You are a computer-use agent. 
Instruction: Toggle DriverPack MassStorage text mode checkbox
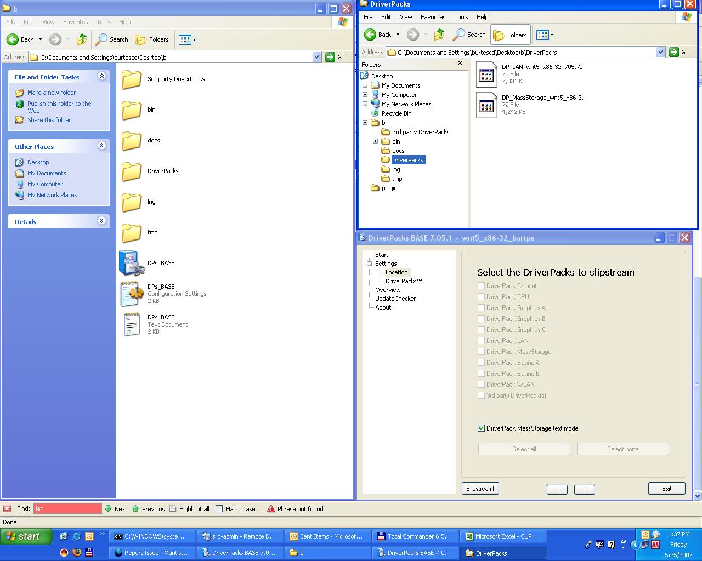[x=481, y=428]
